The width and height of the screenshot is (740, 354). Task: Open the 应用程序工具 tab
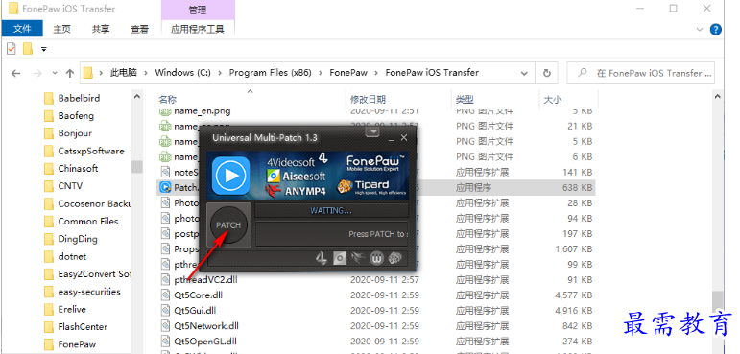click(198, 29)
